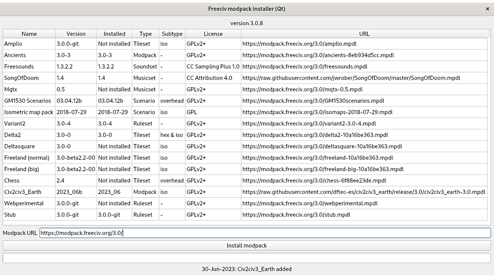The height and width of the screenshot is (278, 494).
Task: Click the Subtype column header
Action: [x=172, y=34]
